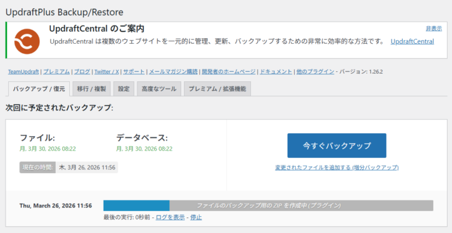Open the UpdraftCentral link in the notice
The image size is (452, 233).
[412, 41]
